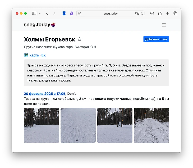This screenshot has width=193, height=168.
Task: Click the sneg.today address bar
Action: tap(111, 13)
